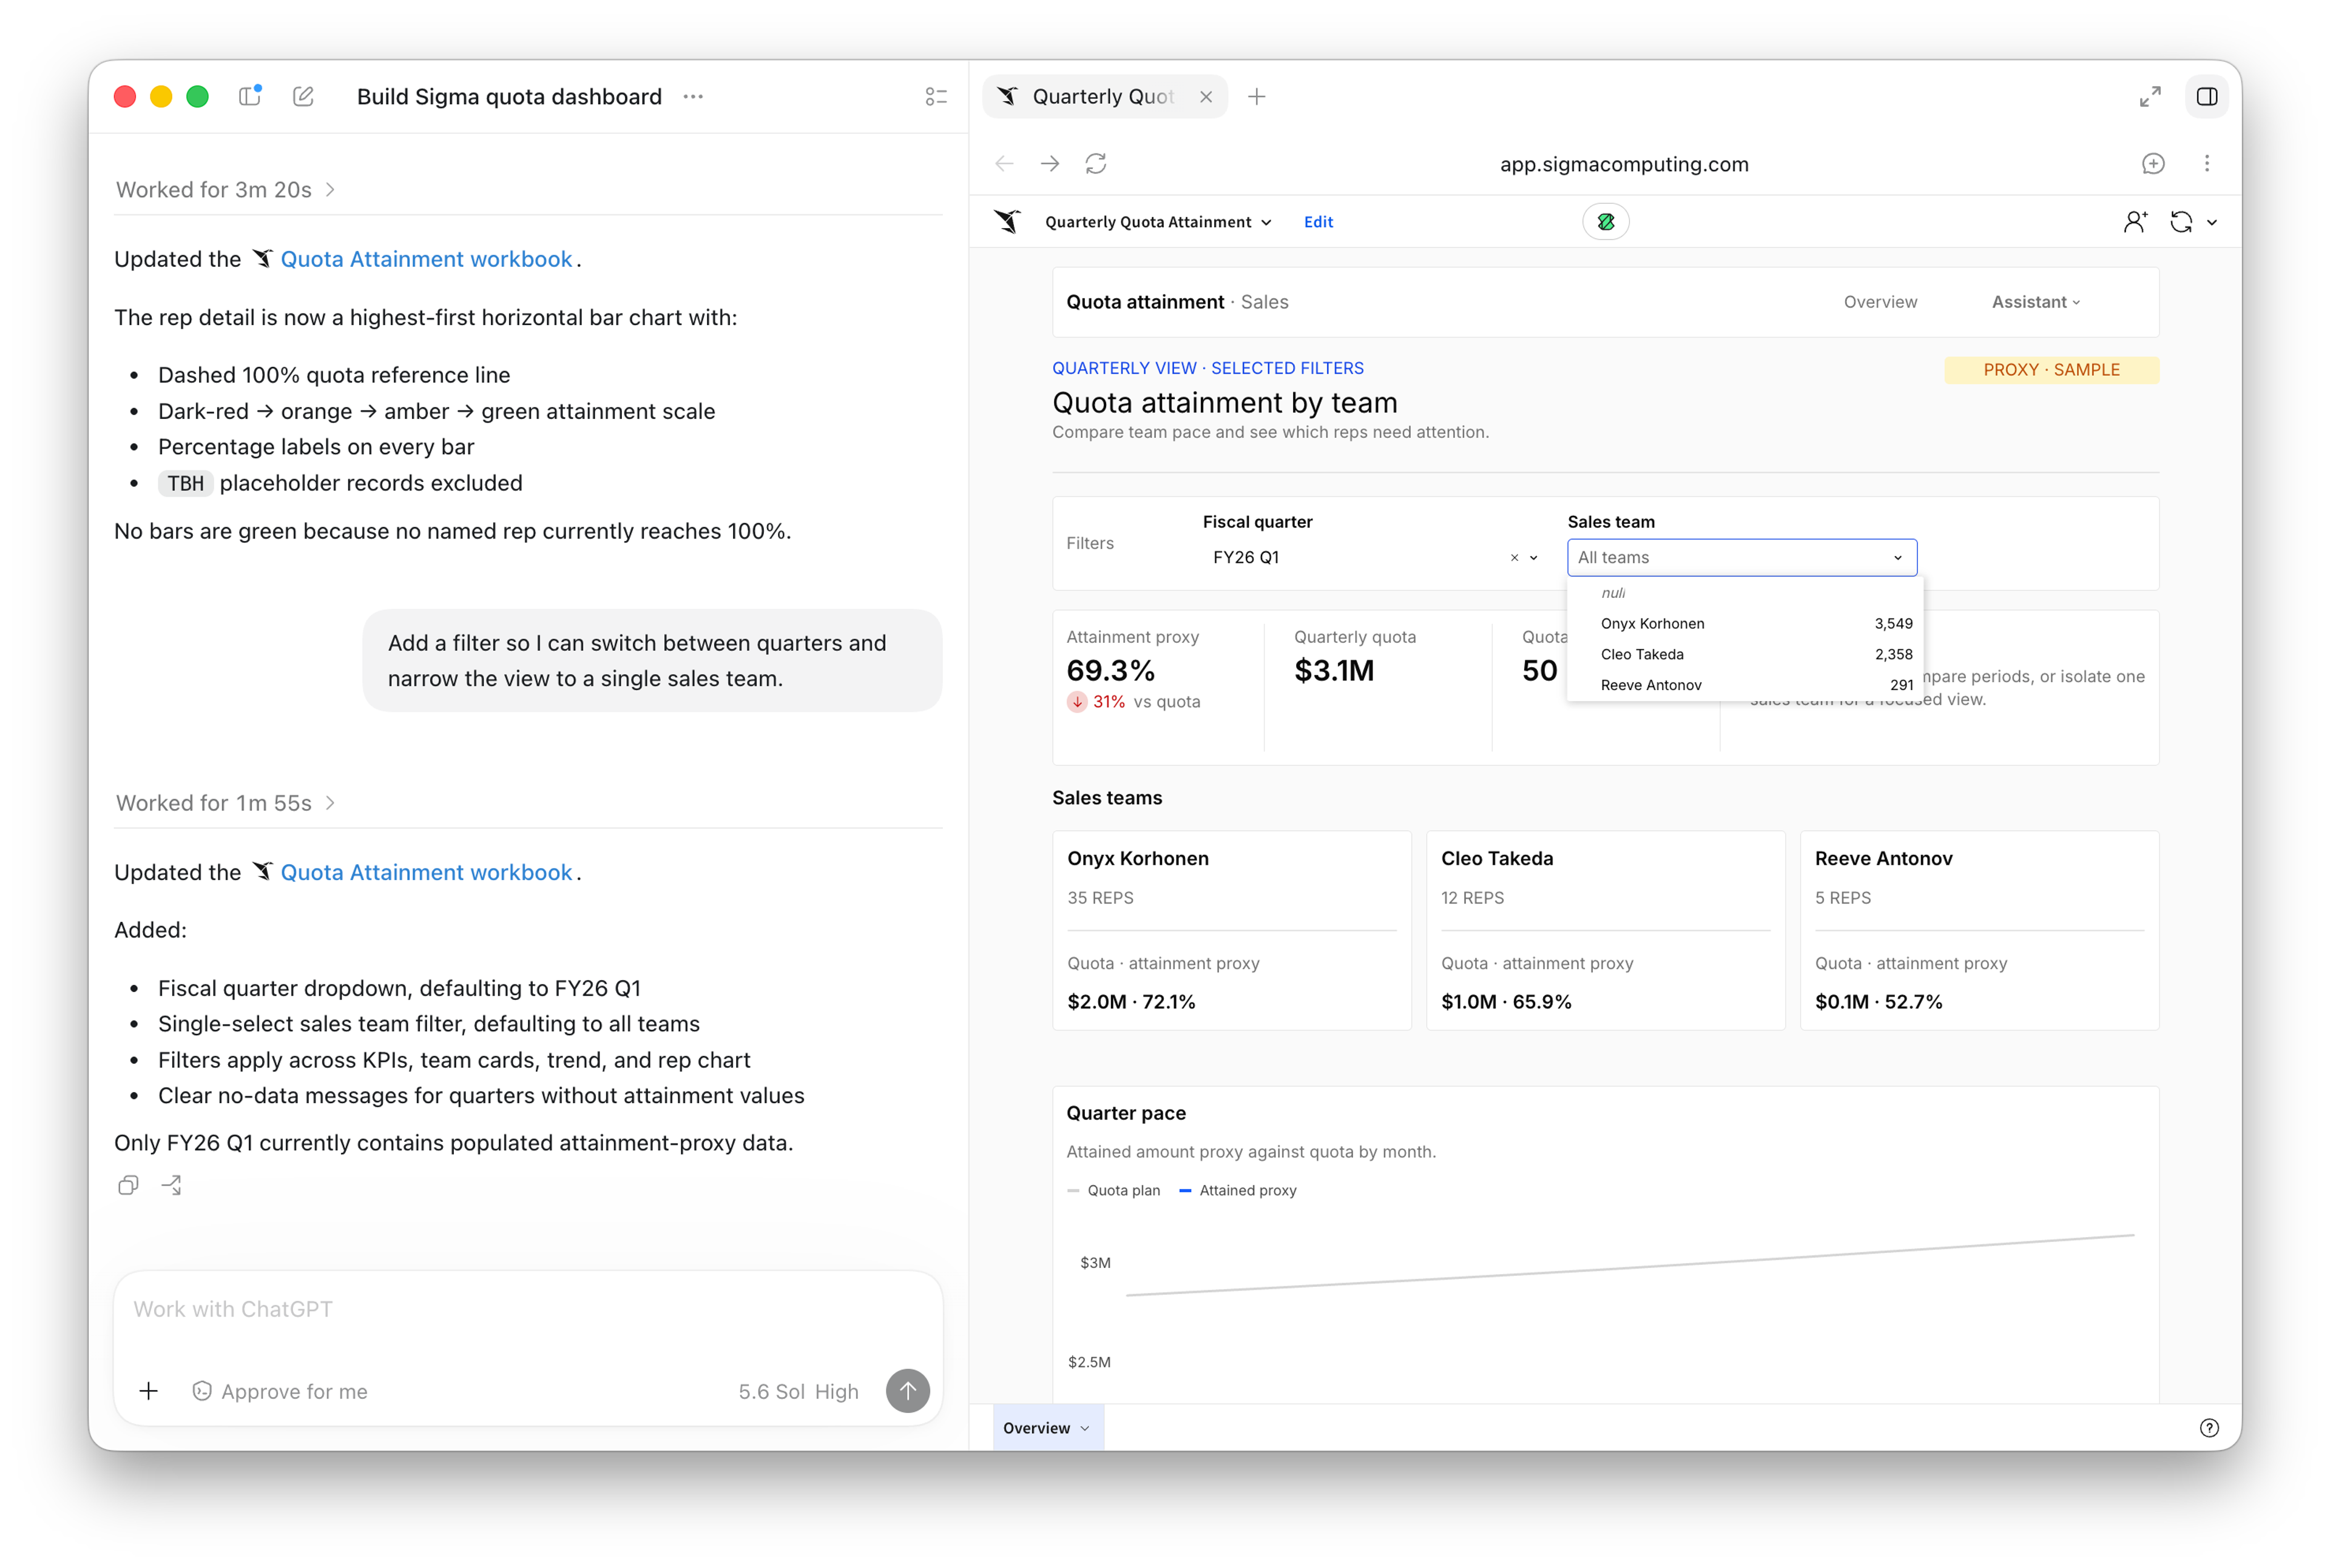Toggle the Approve for me option

280,1391
